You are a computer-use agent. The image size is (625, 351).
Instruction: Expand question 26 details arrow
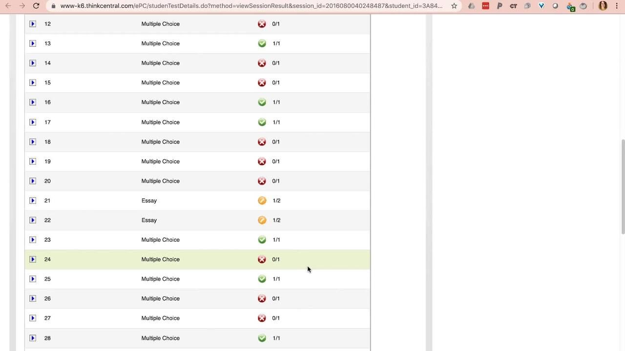[33, 298]
